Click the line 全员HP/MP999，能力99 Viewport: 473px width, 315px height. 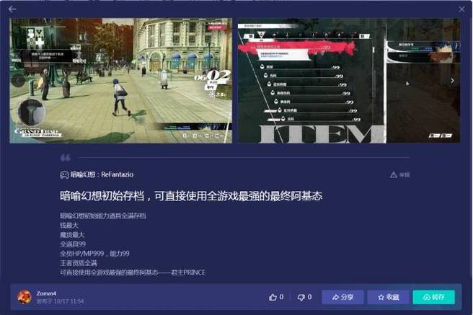94,254
